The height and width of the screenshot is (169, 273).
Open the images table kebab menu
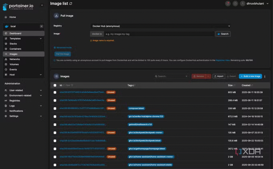tap(265, 77)
